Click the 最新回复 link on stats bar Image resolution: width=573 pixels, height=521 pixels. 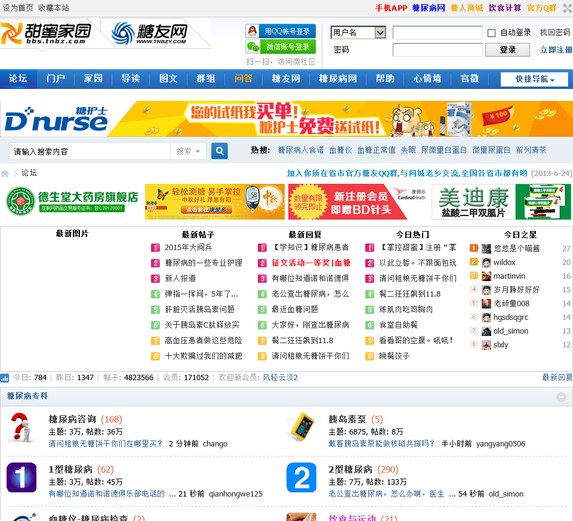(x=557, y=378)
